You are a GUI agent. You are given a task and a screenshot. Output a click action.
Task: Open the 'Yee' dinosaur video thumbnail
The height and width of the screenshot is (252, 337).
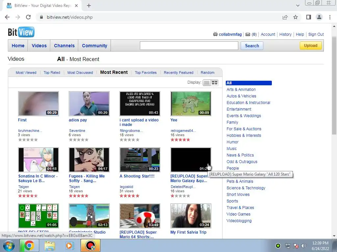click(191, 104)
